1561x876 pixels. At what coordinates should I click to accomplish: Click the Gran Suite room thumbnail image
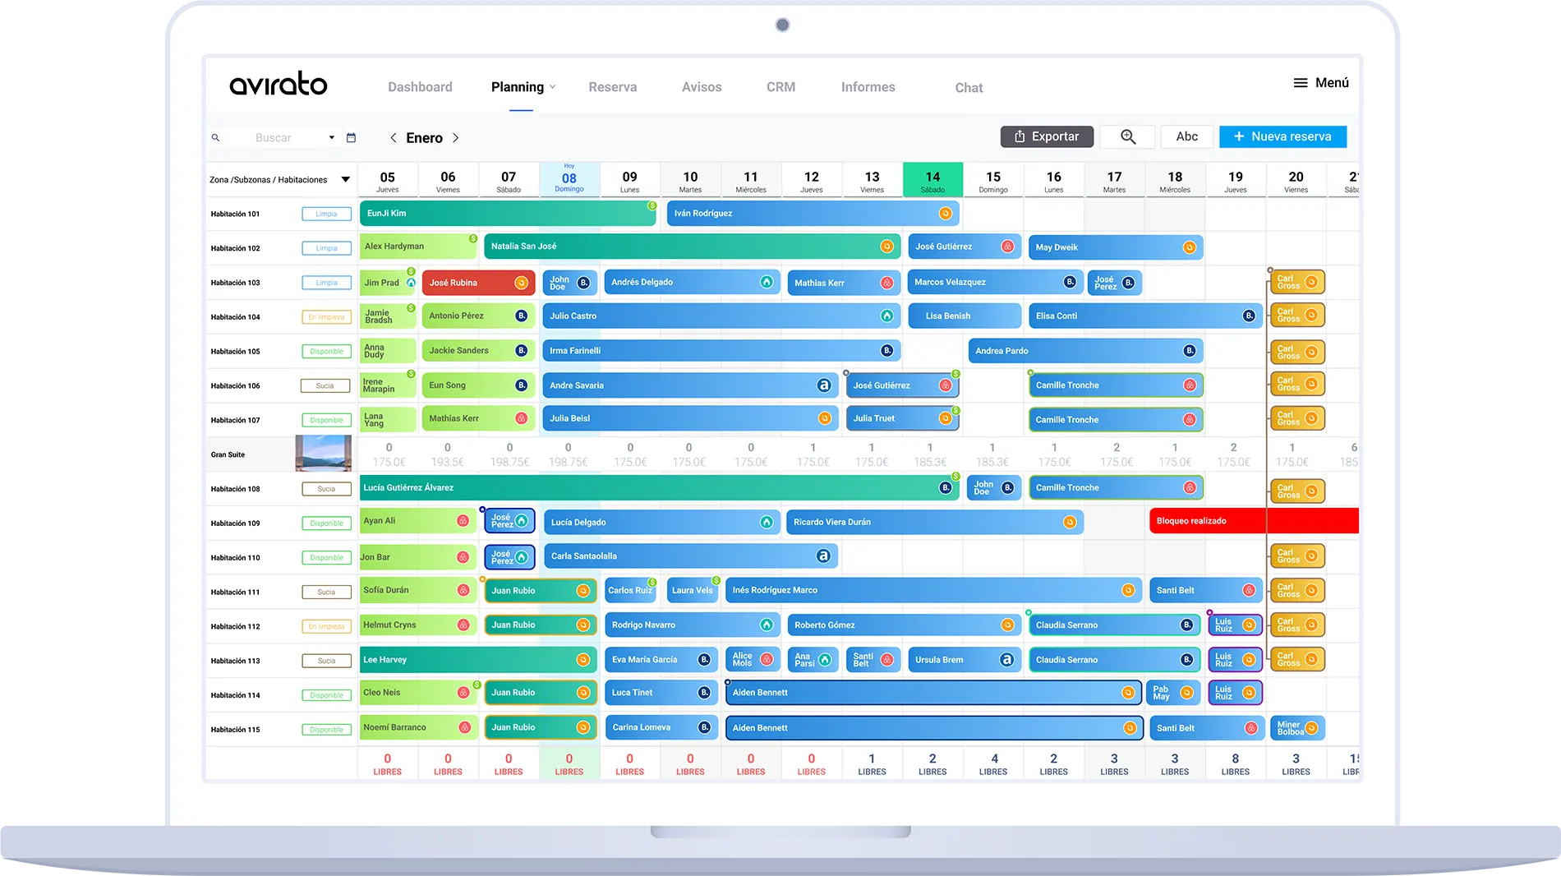click(323, 453)
